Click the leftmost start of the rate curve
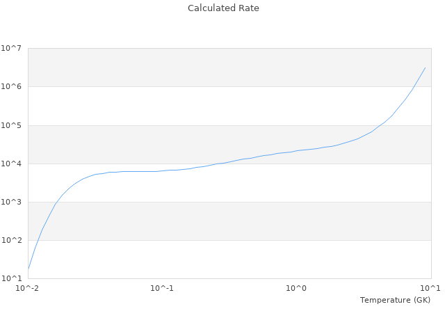445x334 pixels. point(29,269)
